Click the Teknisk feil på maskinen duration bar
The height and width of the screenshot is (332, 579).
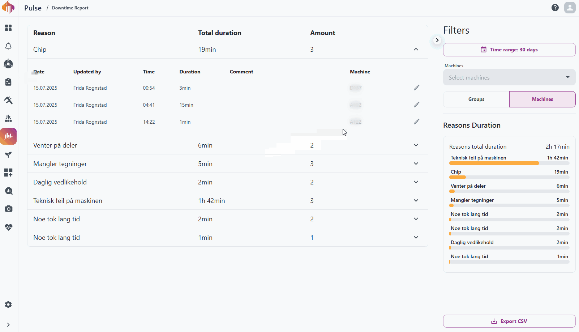pos(509,163)
